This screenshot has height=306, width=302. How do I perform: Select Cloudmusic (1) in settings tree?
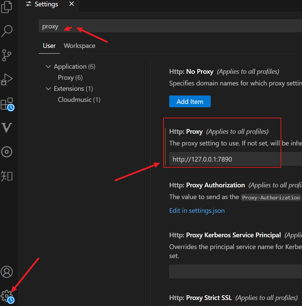79,100
